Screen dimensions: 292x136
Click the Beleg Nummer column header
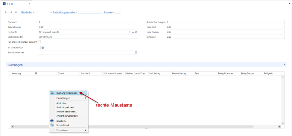(x=229, y=73)
